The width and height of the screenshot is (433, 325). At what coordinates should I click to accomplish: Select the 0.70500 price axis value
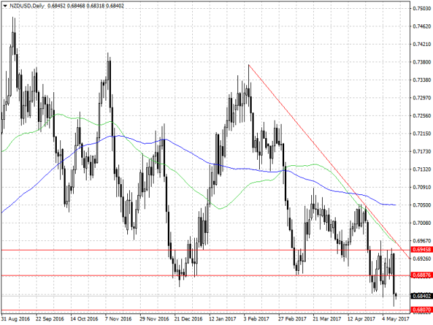tap(422, 205)
